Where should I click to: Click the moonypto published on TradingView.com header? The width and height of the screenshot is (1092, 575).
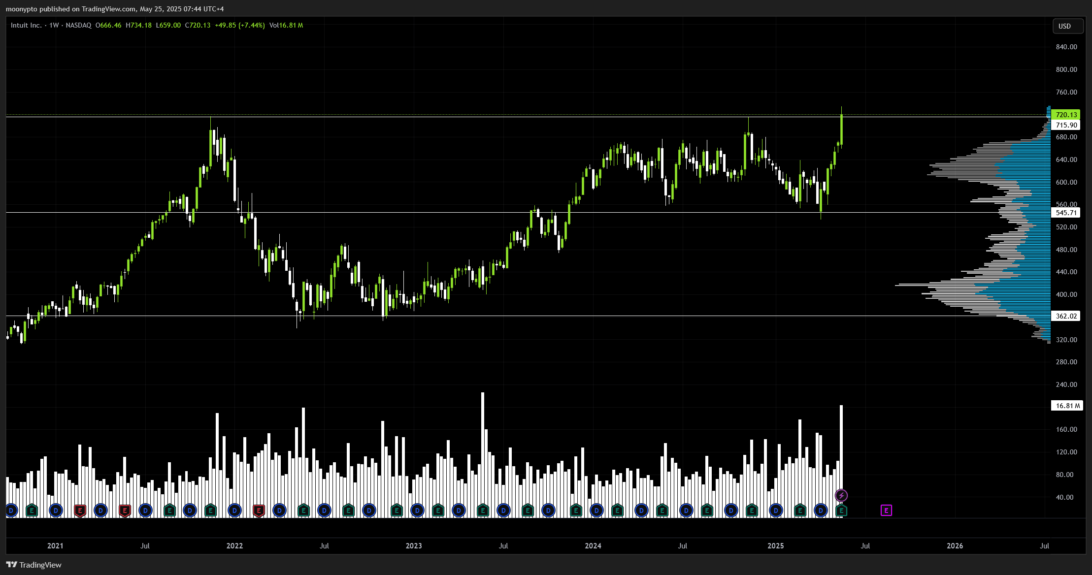pyautogui.click(x=115, y=9)
